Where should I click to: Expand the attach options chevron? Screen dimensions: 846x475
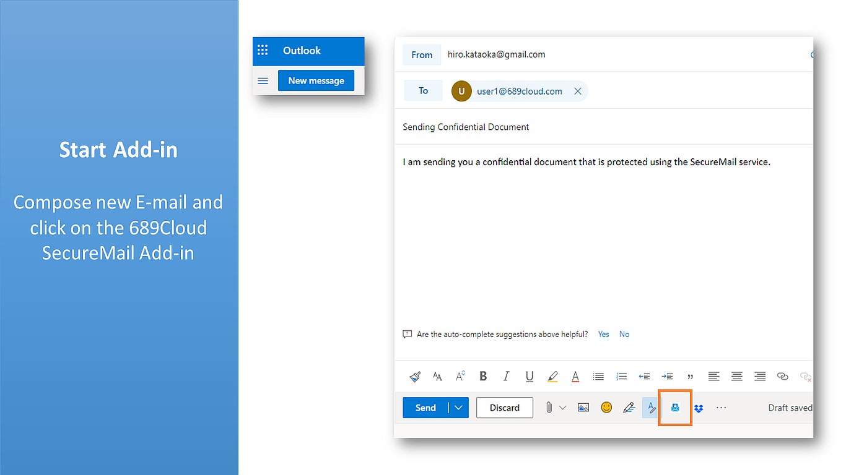[562, 408]
